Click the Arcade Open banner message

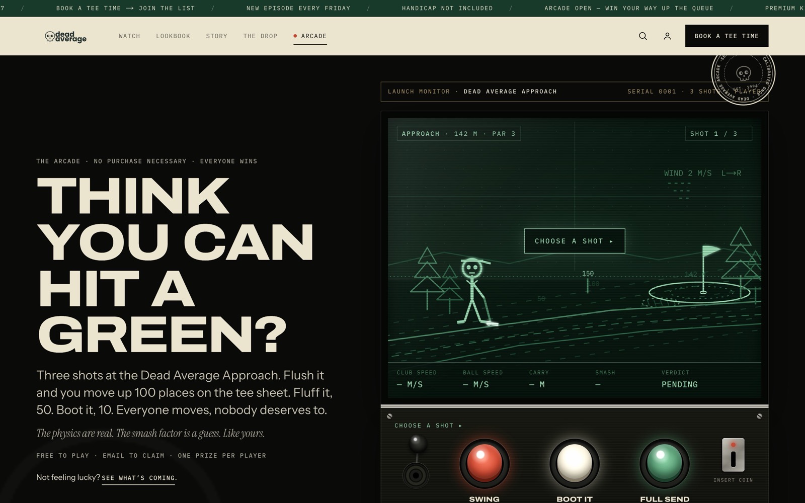click(x=629, y=8)
